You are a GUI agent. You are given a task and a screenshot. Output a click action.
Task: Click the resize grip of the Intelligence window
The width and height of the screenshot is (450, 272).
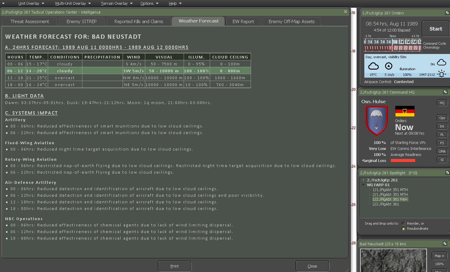[346, 270]
